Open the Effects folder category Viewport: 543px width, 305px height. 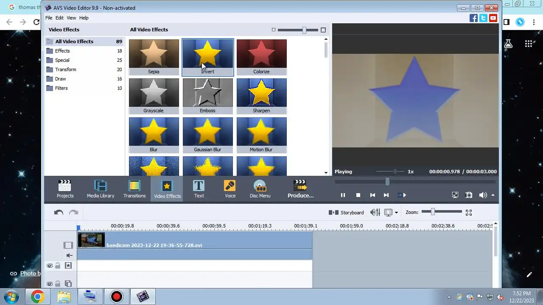point(84,51)
